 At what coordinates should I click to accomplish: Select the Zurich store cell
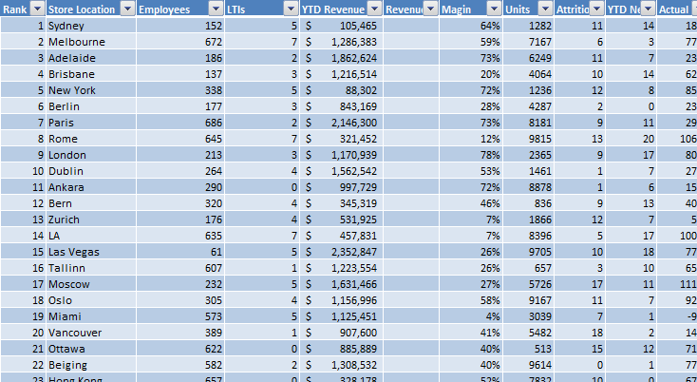point(91,220)
